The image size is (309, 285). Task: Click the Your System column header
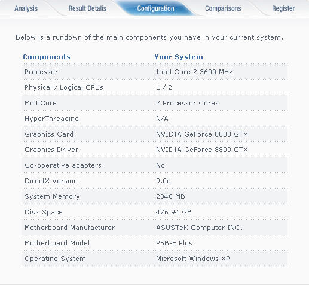tap(179, 57)
